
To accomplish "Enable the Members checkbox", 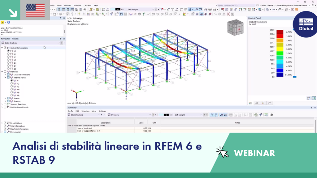I will click(x=5, y=72).
